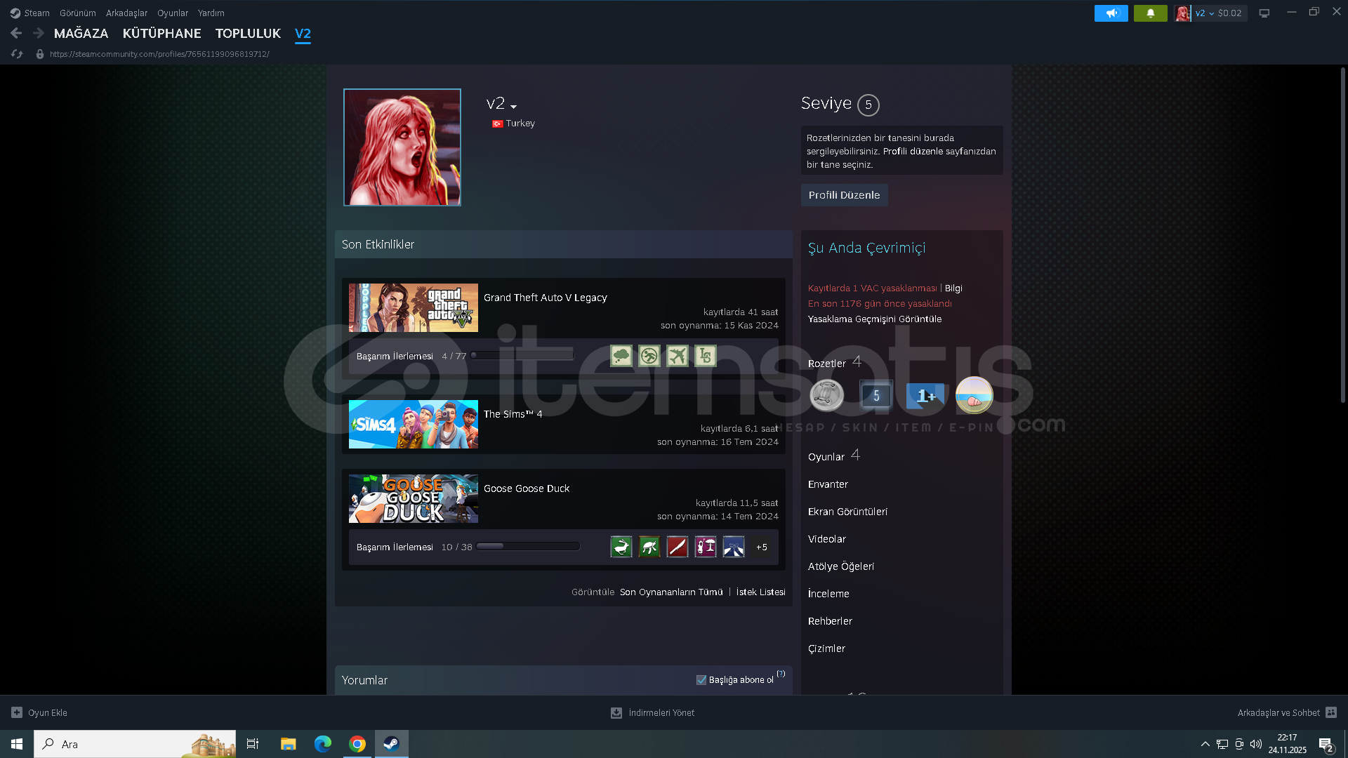Click the Big Picture mode monitor icon
Viewport: 1348px width, 758px height.
coord(1264,13)
